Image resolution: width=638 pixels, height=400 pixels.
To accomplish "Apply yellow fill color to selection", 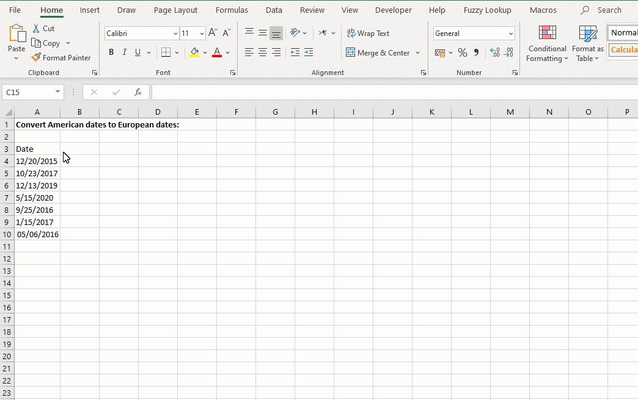I will click(194, 52).
